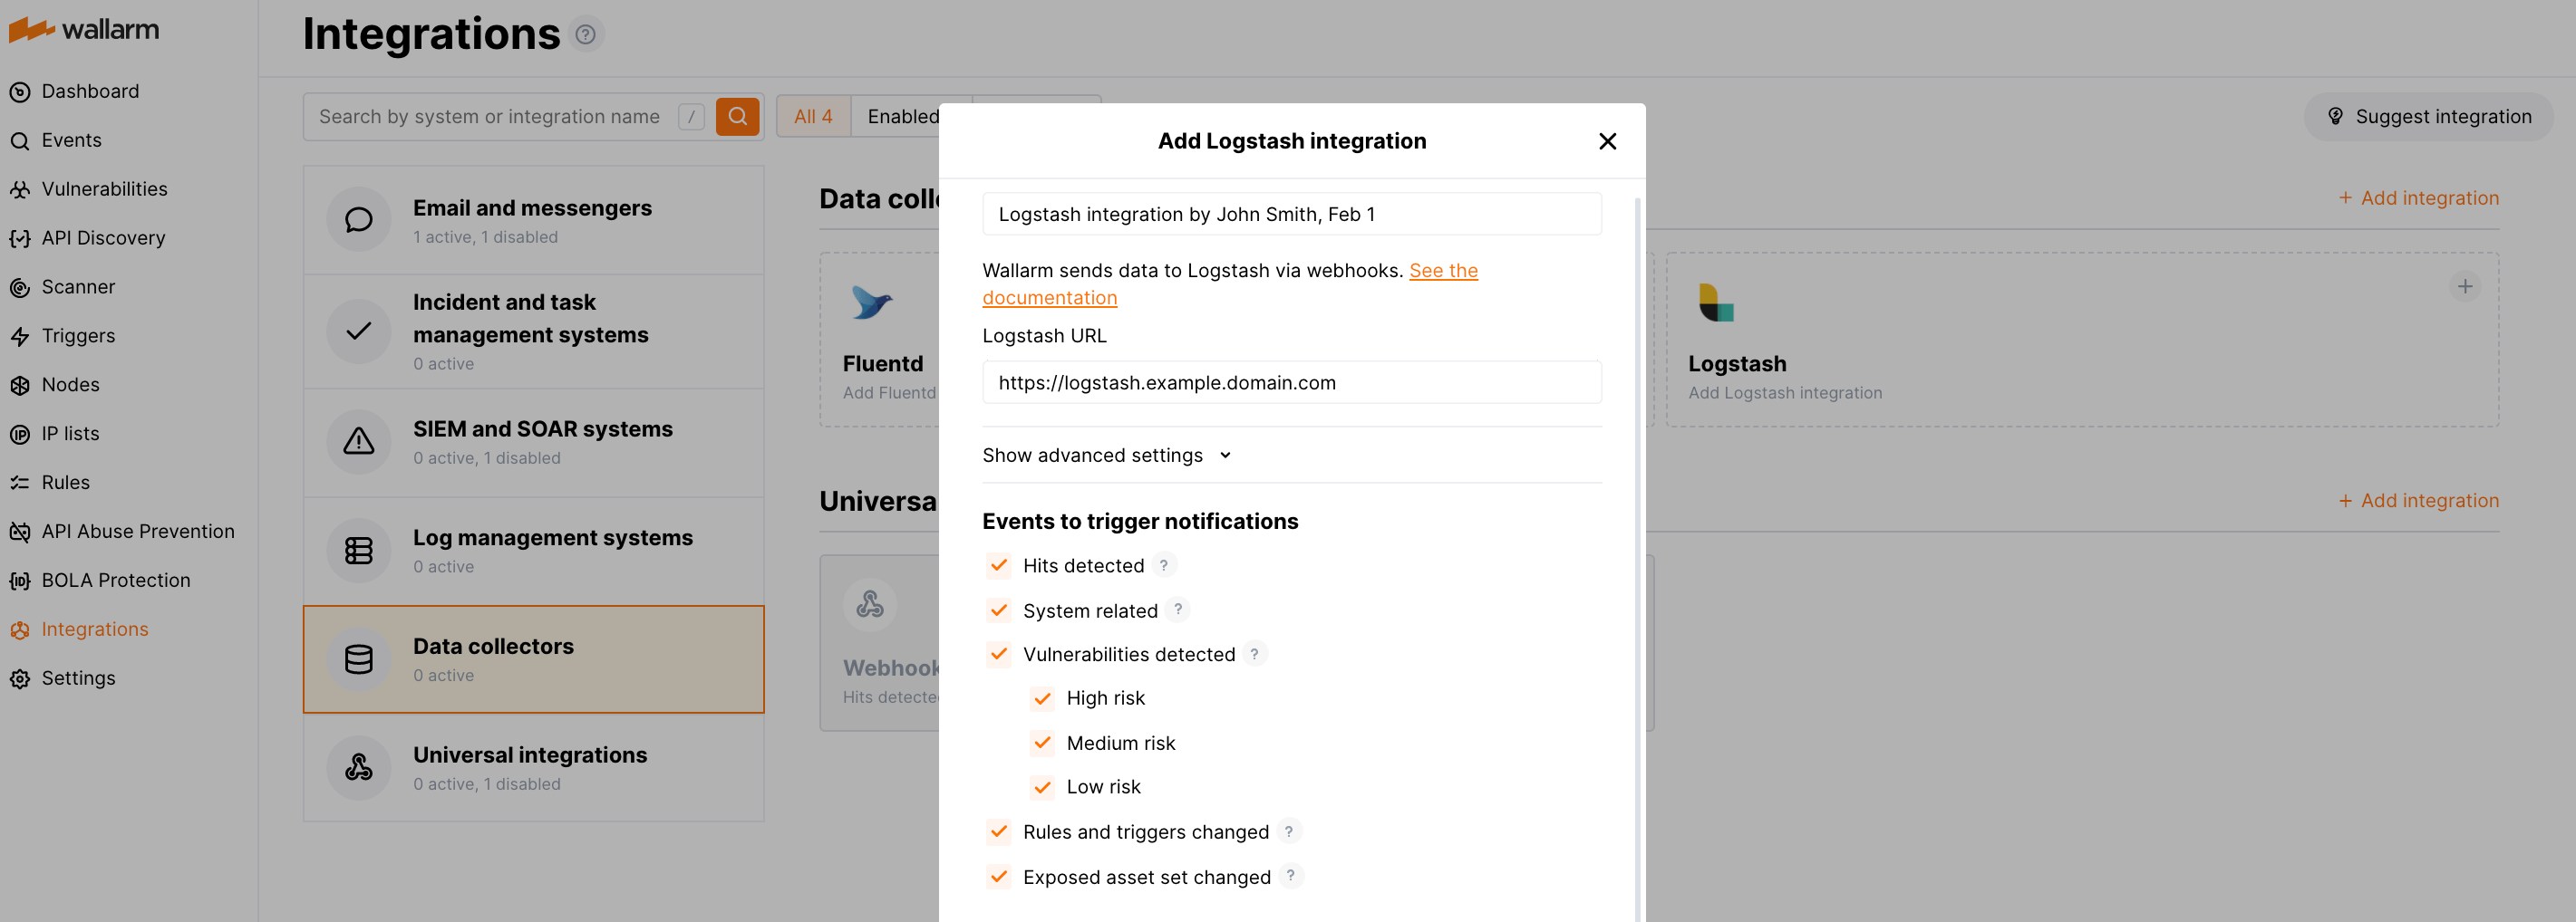Select the Vulnerabilities sidebar icon
2576x922 pixels.
(x=20, y=188)
